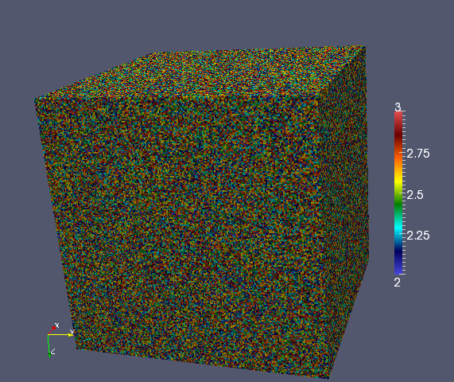Click the green Z axis arrow
Viewport: 454px width, 382px height.
tap(49, 346)
